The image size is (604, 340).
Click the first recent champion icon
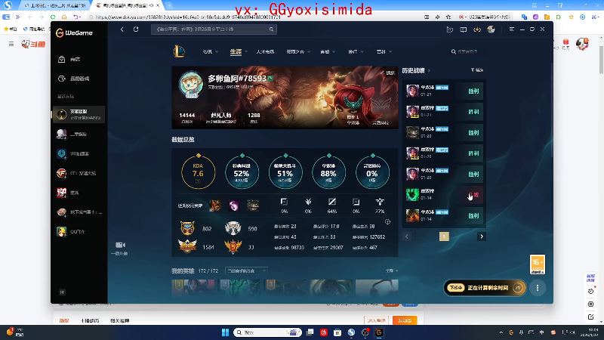coord(215,206)
